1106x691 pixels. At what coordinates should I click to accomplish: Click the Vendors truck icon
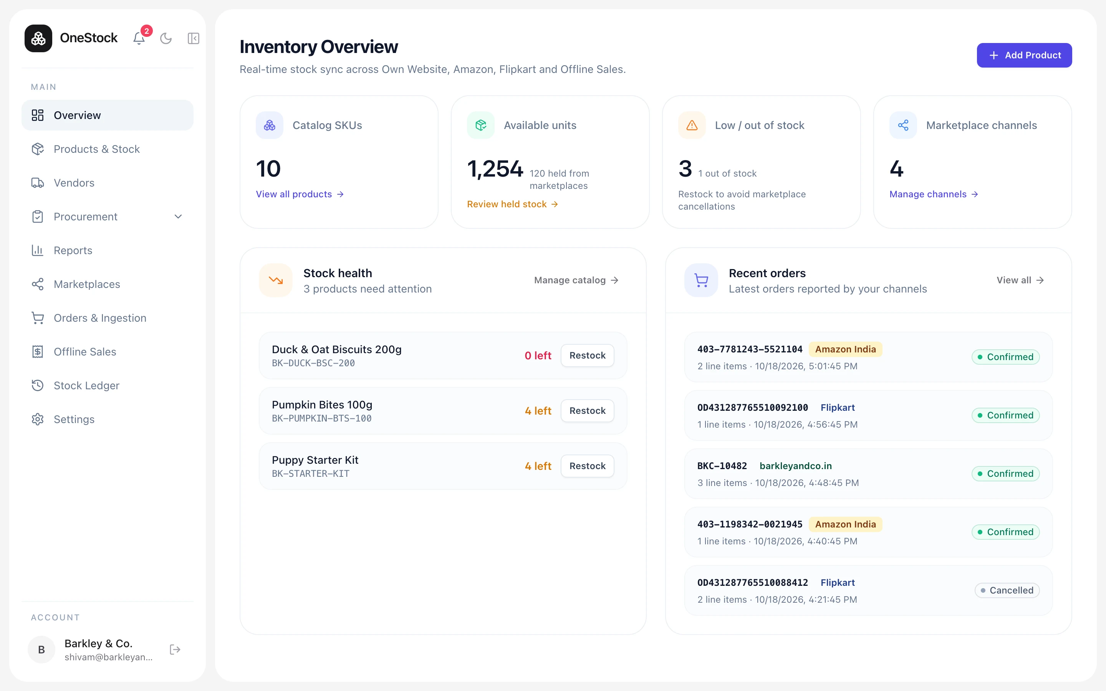(38, 183)
